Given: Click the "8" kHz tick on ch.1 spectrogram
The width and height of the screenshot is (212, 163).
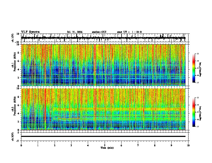Looking at the screenshot, I should click(x=19, y=53).
